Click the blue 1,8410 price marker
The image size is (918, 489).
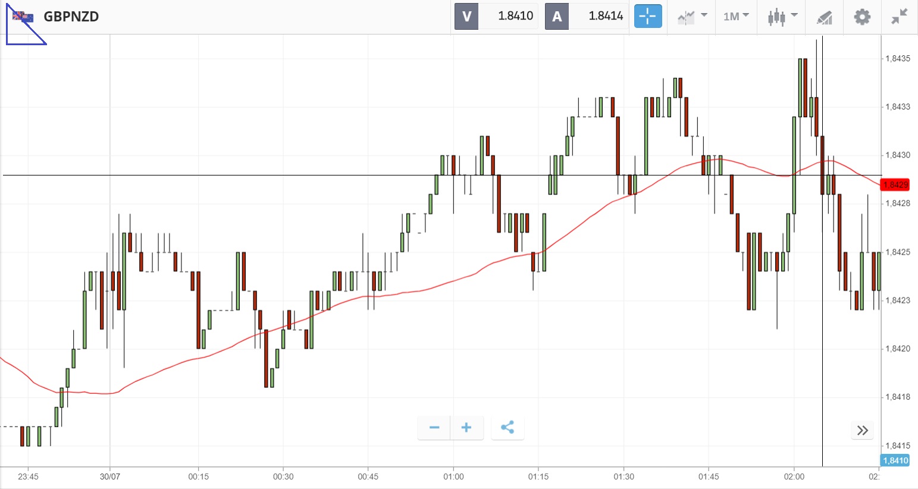click(x=895, y=460)
